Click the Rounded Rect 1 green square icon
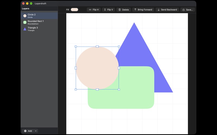Screen dimensions: 217x135 pos(25,22)
